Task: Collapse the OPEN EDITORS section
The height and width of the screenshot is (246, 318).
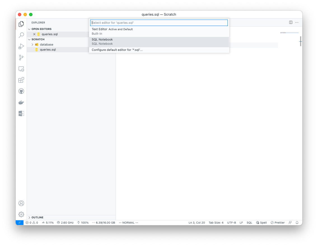Action: [x=29, y=29]
